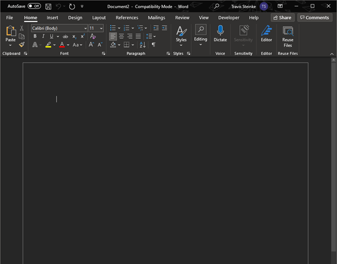337x264 pixels.
Task: Click the Clear All Formatting icon
Action: click(x=93, y=36)
